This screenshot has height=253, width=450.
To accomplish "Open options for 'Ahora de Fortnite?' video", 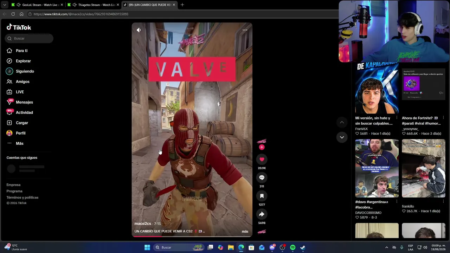I will tap(443, 118).
